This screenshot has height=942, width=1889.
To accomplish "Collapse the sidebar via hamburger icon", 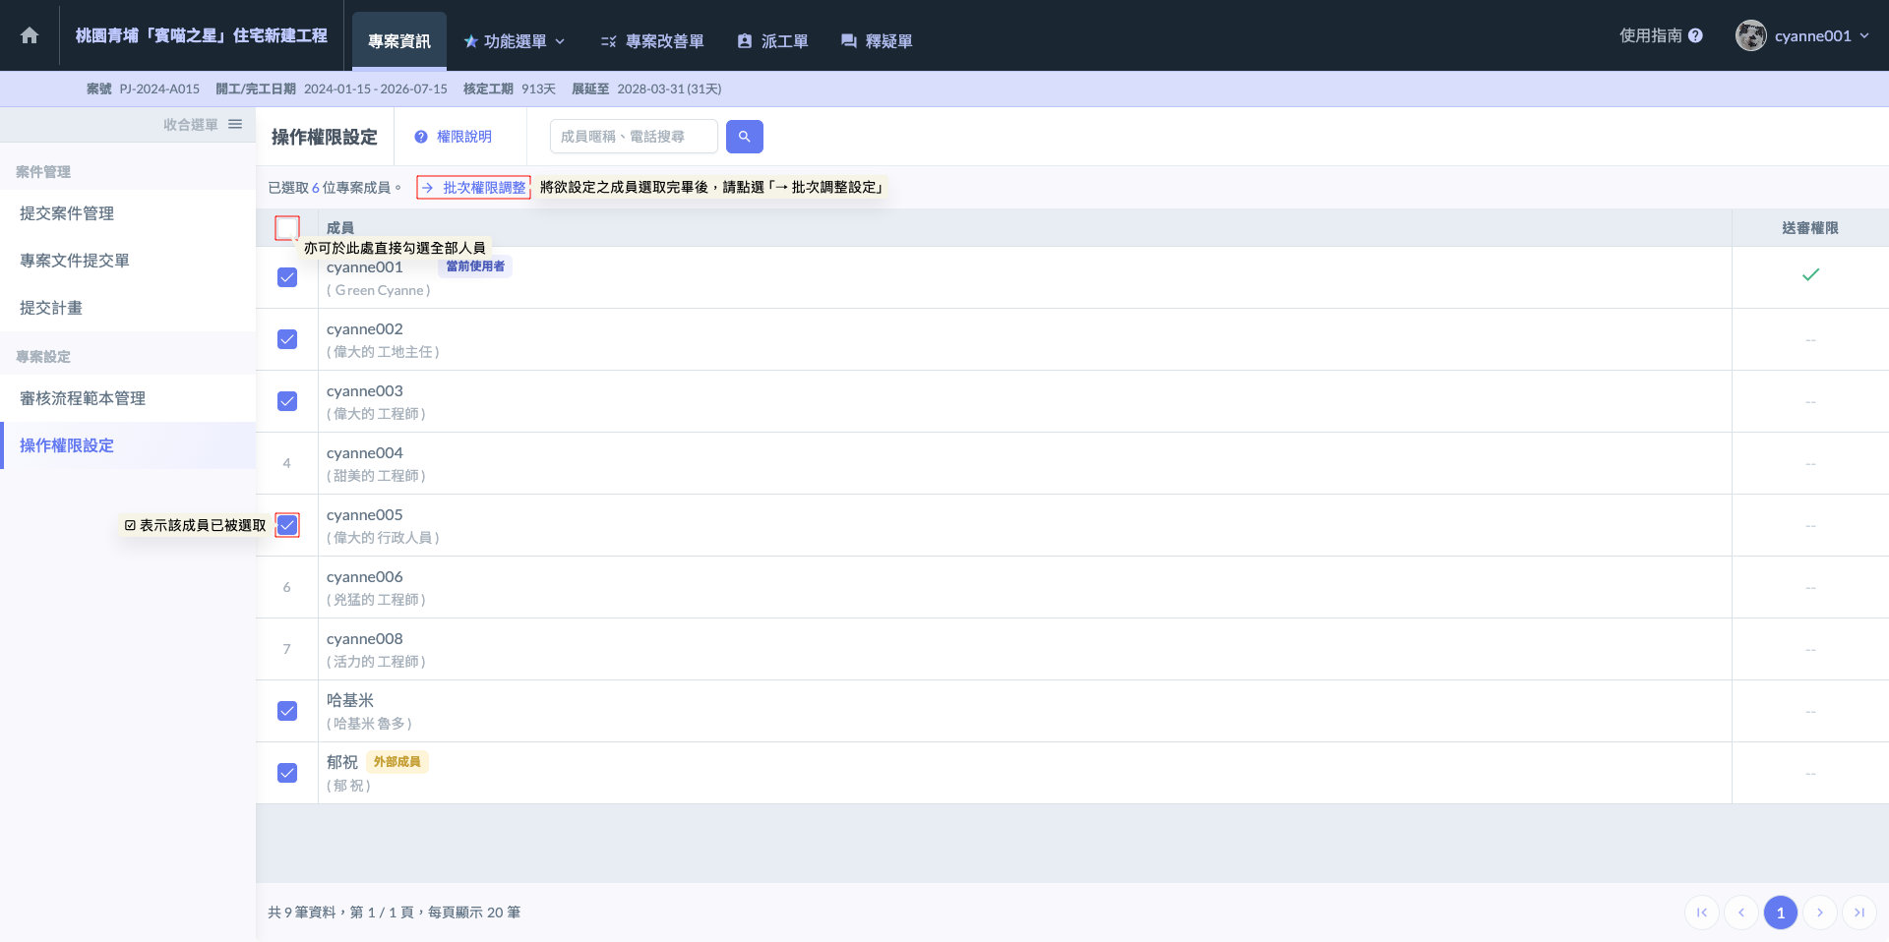I will [235, 124].
